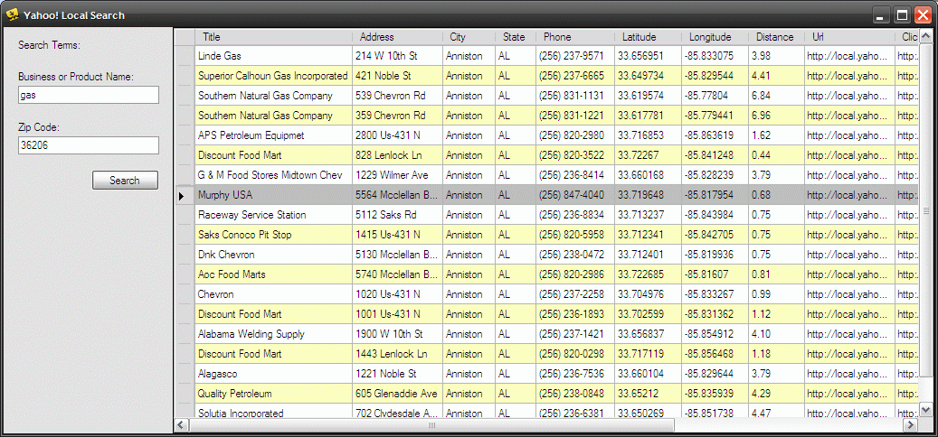This screenshot has width=938, height=437.
Task: Click the Url cell in the Murphy USA row
Action: tap(849, 195)
